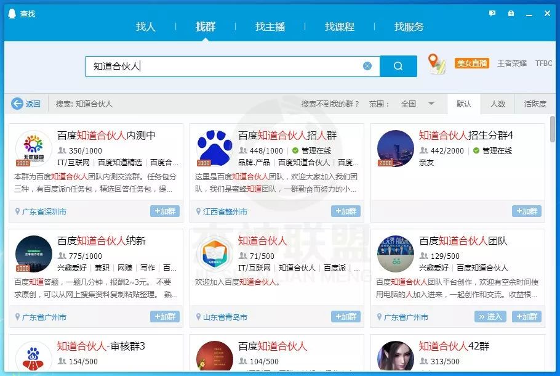This screenshot has height=376, width=560.
Task: Expand the 范围 全国 dropdown arrow
Action: [x=431, y=104]
